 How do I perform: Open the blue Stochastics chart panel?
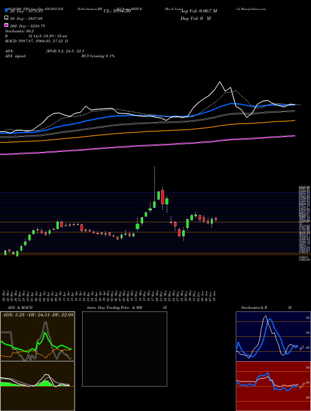coord(273,336)
